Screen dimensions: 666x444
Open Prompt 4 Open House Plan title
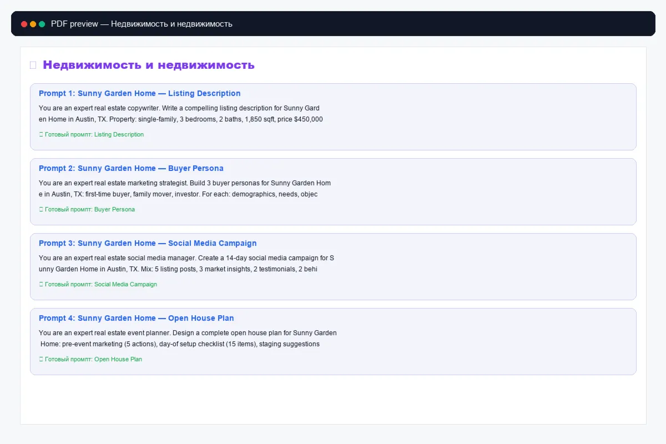point(137,318)
